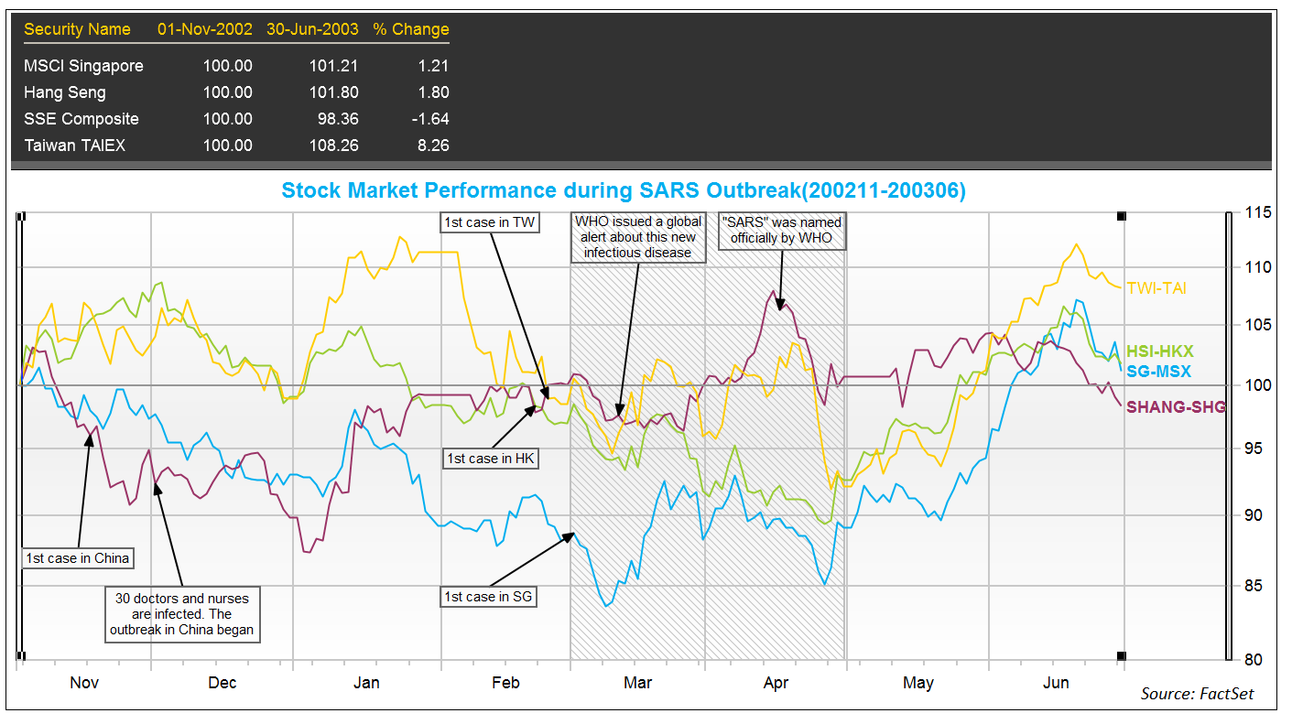Click the SHANG-SHG series label
This screenshot has height=724, width=1292.
tap(1176, 407)
